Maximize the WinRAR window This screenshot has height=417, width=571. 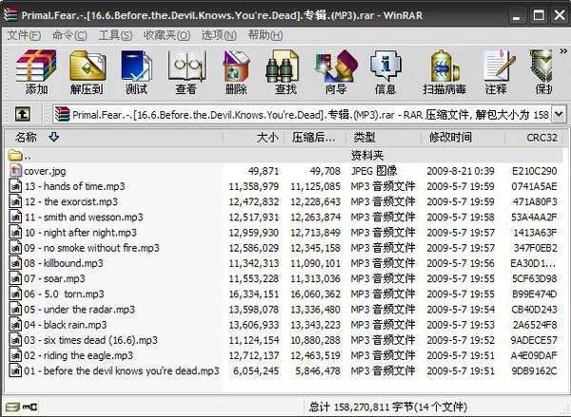pyautogui.click(x=539, y=15)
